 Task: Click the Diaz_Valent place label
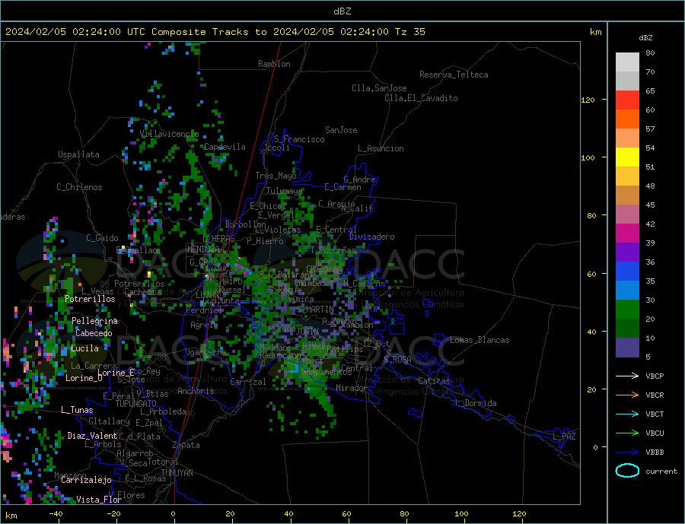pos(92,436)
